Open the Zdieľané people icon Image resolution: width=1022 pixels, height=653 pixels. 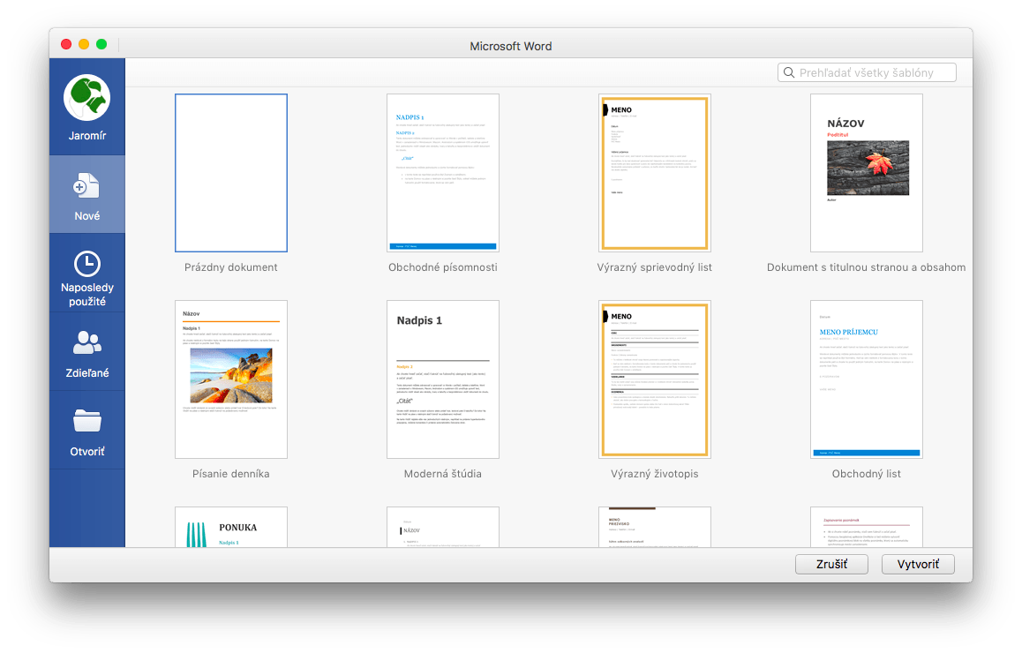click(x=86, y=342)
